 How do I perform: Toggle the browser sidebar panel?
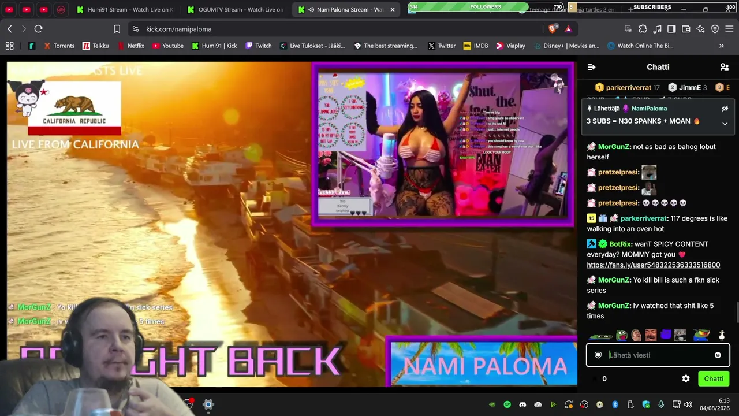(x=671, y=29)
